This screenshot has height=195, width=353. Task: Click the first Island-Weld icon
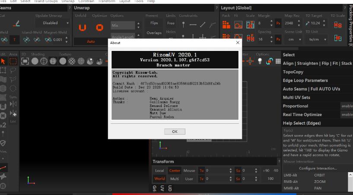click(x=26, y=40)
